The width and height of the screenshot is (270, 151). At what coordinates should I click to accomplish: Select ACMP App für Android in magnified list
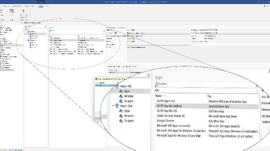click(x=169, y=106)
